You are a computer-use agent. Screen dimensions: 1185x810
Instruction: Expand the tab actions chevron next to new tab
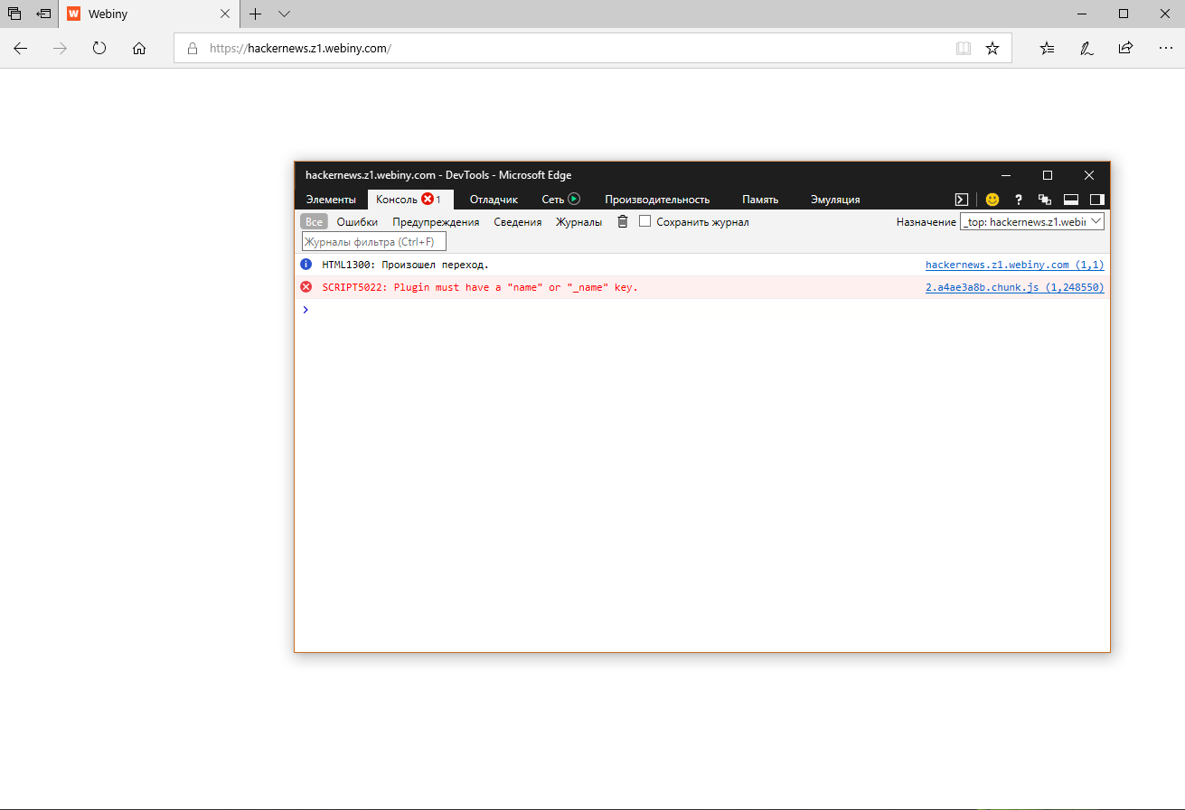tap(284, 14)
